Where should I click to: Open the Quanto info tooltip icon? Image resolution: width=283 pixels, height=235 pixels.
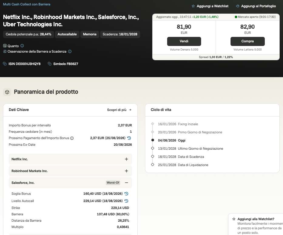(22, 46)
